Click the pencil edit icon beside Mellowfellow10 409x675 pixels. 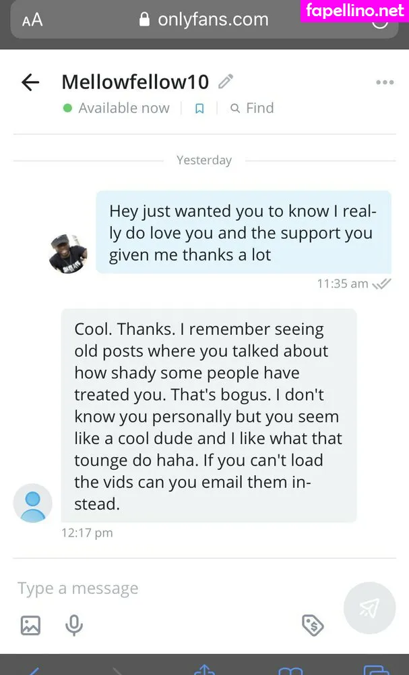(226, 82)
